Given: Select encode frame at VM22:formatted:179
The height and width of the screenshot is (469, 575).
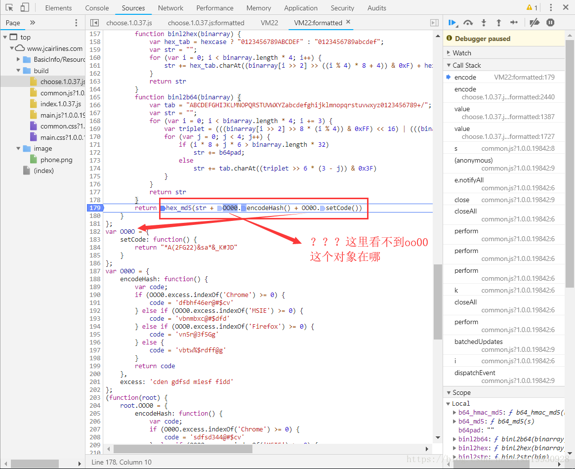Looking at the screenshot, I should (504, 77).
